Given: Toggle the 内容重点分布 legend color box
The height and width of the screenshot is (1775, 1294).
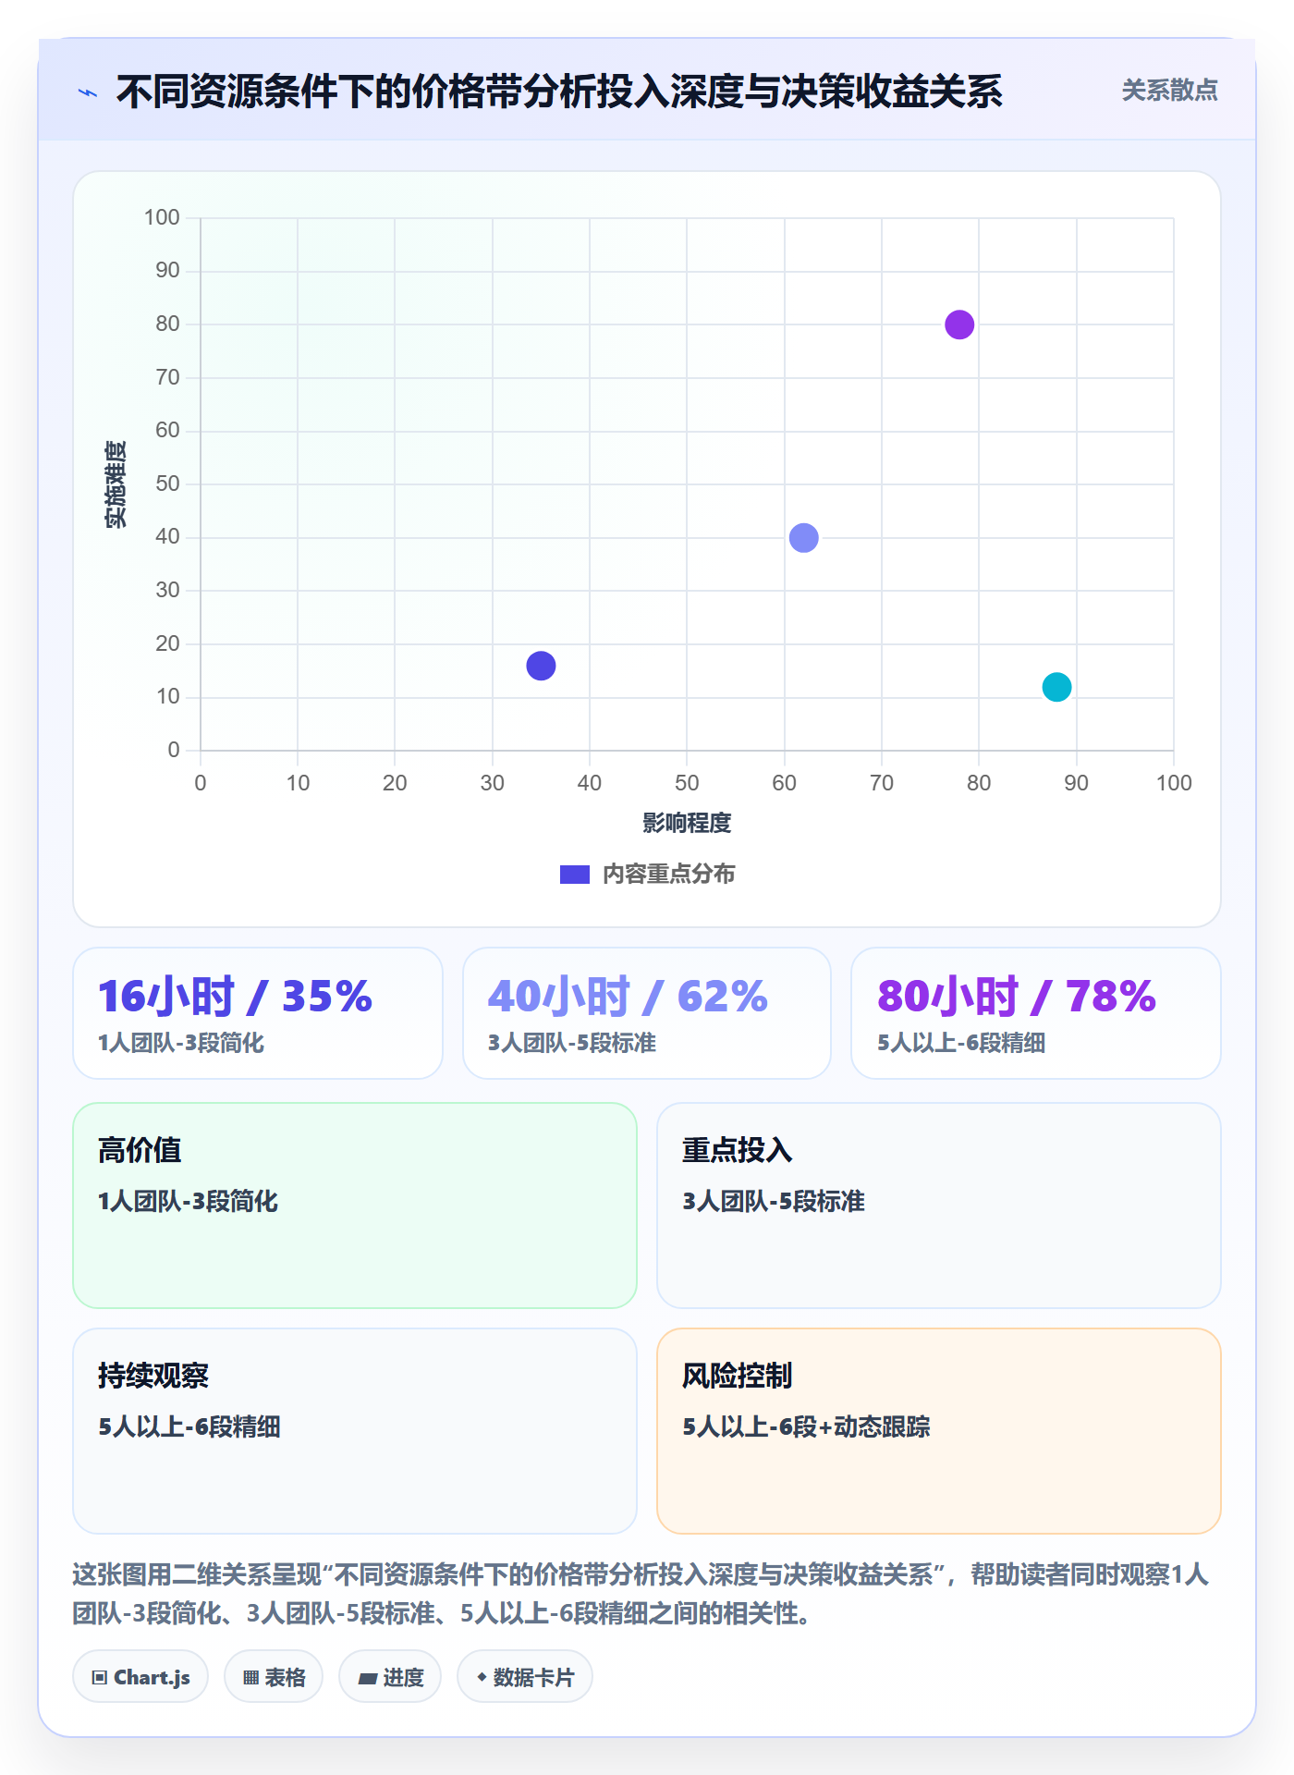Looking at the screenshot, I should pos(575,875).
